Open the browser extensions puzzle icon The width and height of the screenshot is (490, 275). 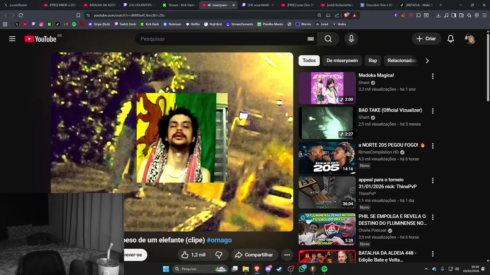click(418, 15)
